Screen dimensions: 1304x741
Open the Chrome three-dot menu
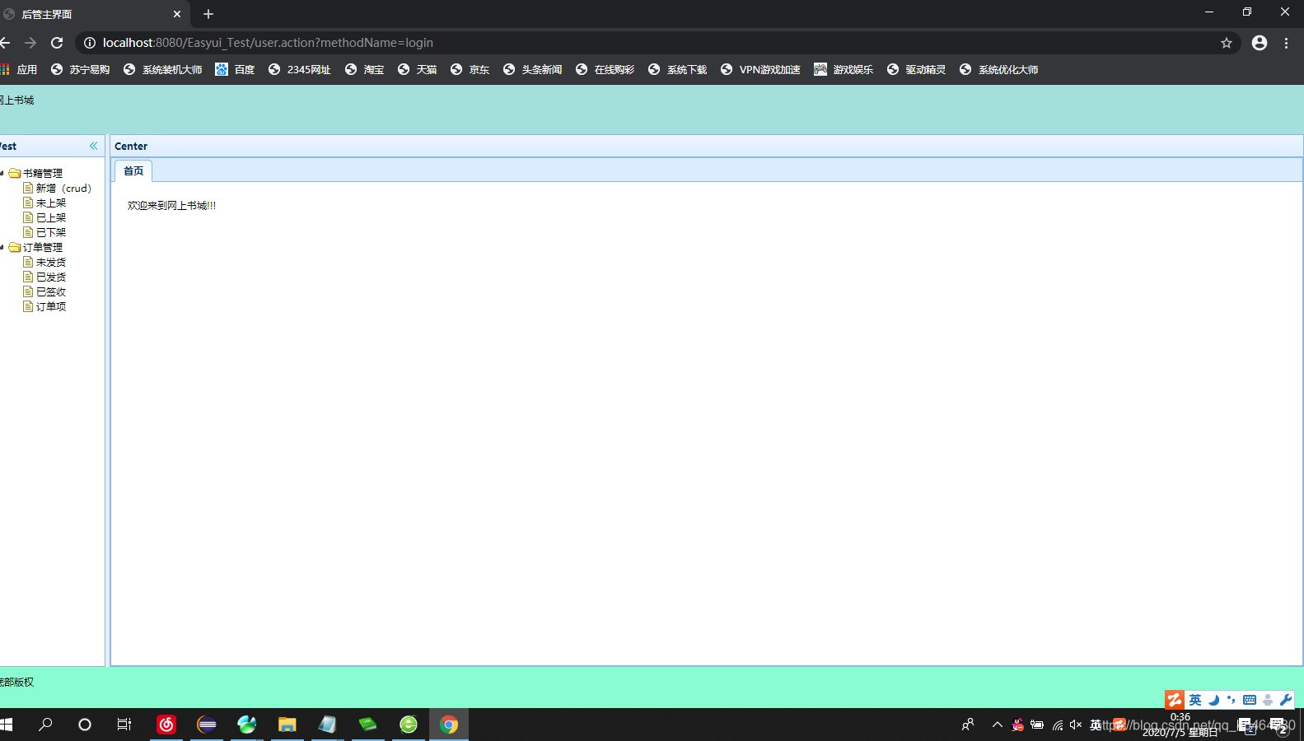click(x=1286, y=43)
